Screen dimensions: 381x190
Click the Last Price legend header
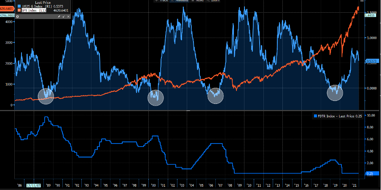tap(43, 3)
